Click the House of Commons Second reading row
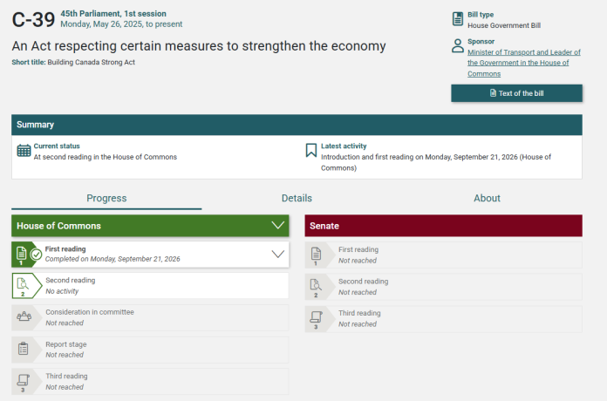Image resolution: width=607 pixels, height=401 pixels. pos(150,286)
